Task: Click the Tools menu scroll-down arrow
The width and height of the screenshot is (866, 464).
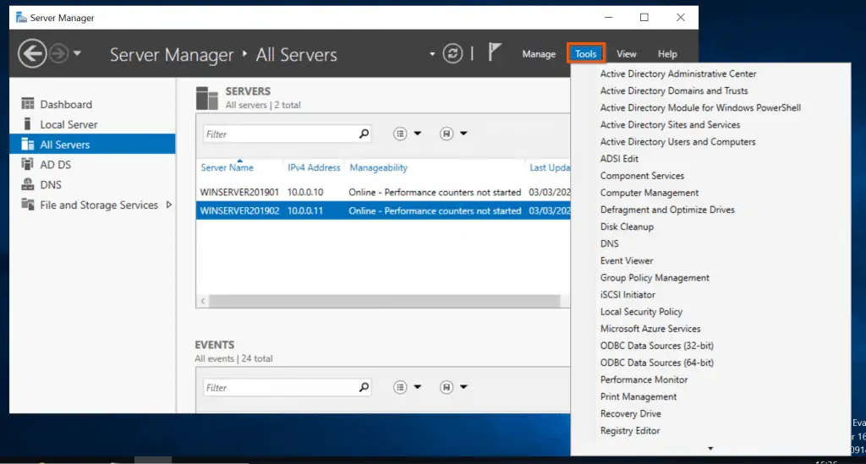Action: [x=710, y=449]
